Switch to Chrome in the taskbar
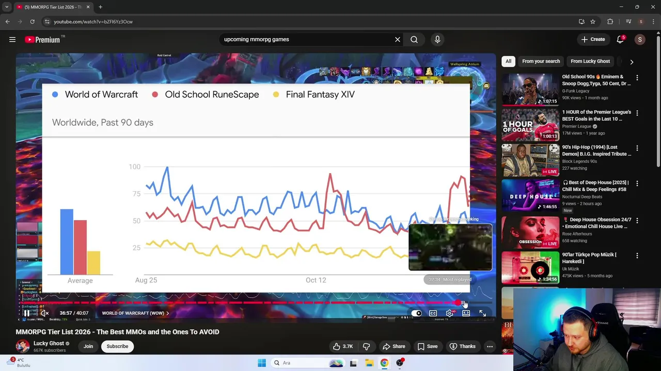Viewport: 661px width, 371px height. point(384,363)
